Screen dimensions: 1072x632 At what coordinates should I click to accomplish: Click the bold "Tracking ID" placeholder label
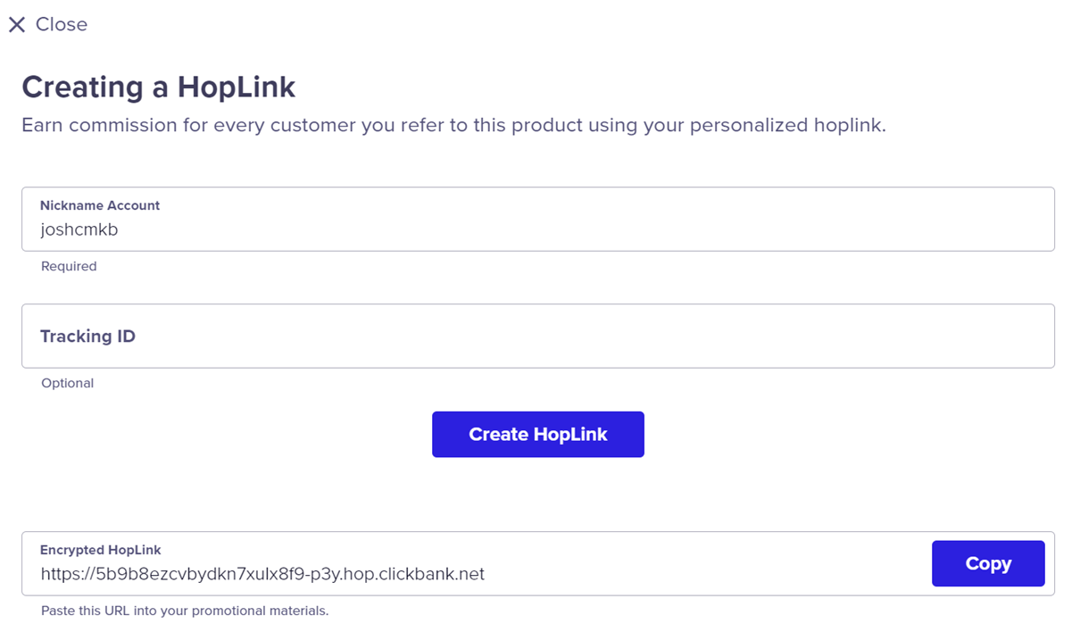(87, 337)
